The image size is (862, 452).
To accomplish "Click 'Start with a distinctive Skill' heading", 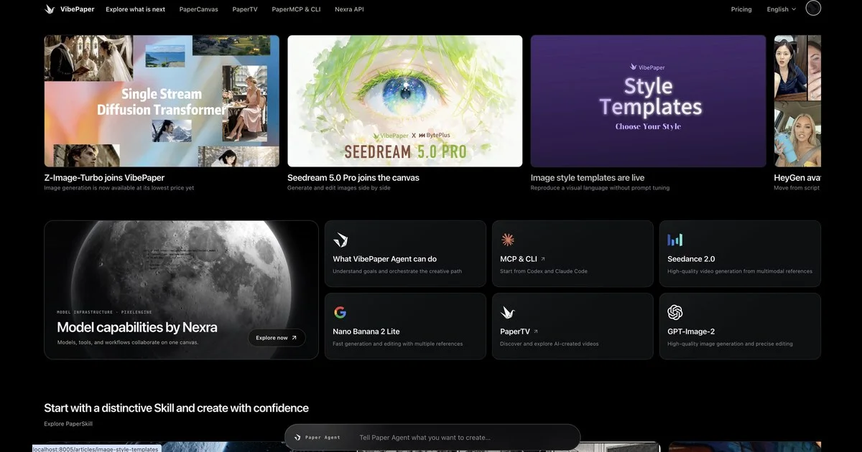I will point(176,408).
